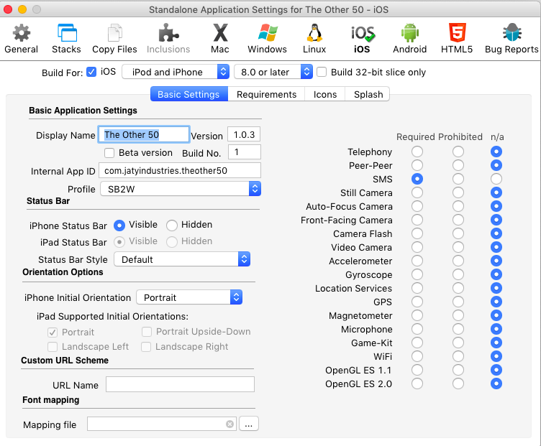This screenshot has width=541, height=446.
Task: Switch to the Requirements tab
Action: (266, 94)
